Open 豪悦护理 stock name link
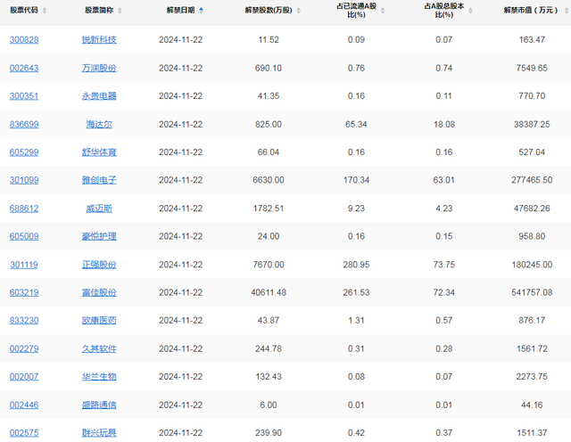 point(99,236)
